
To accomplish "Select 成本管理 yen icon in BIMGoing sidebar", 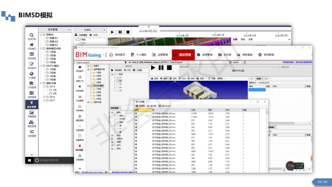I will [x=80, y=146].
